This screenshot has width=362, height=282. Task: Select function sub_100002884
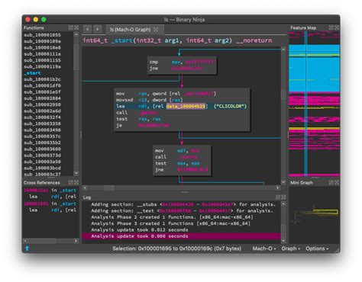(42, 98)
